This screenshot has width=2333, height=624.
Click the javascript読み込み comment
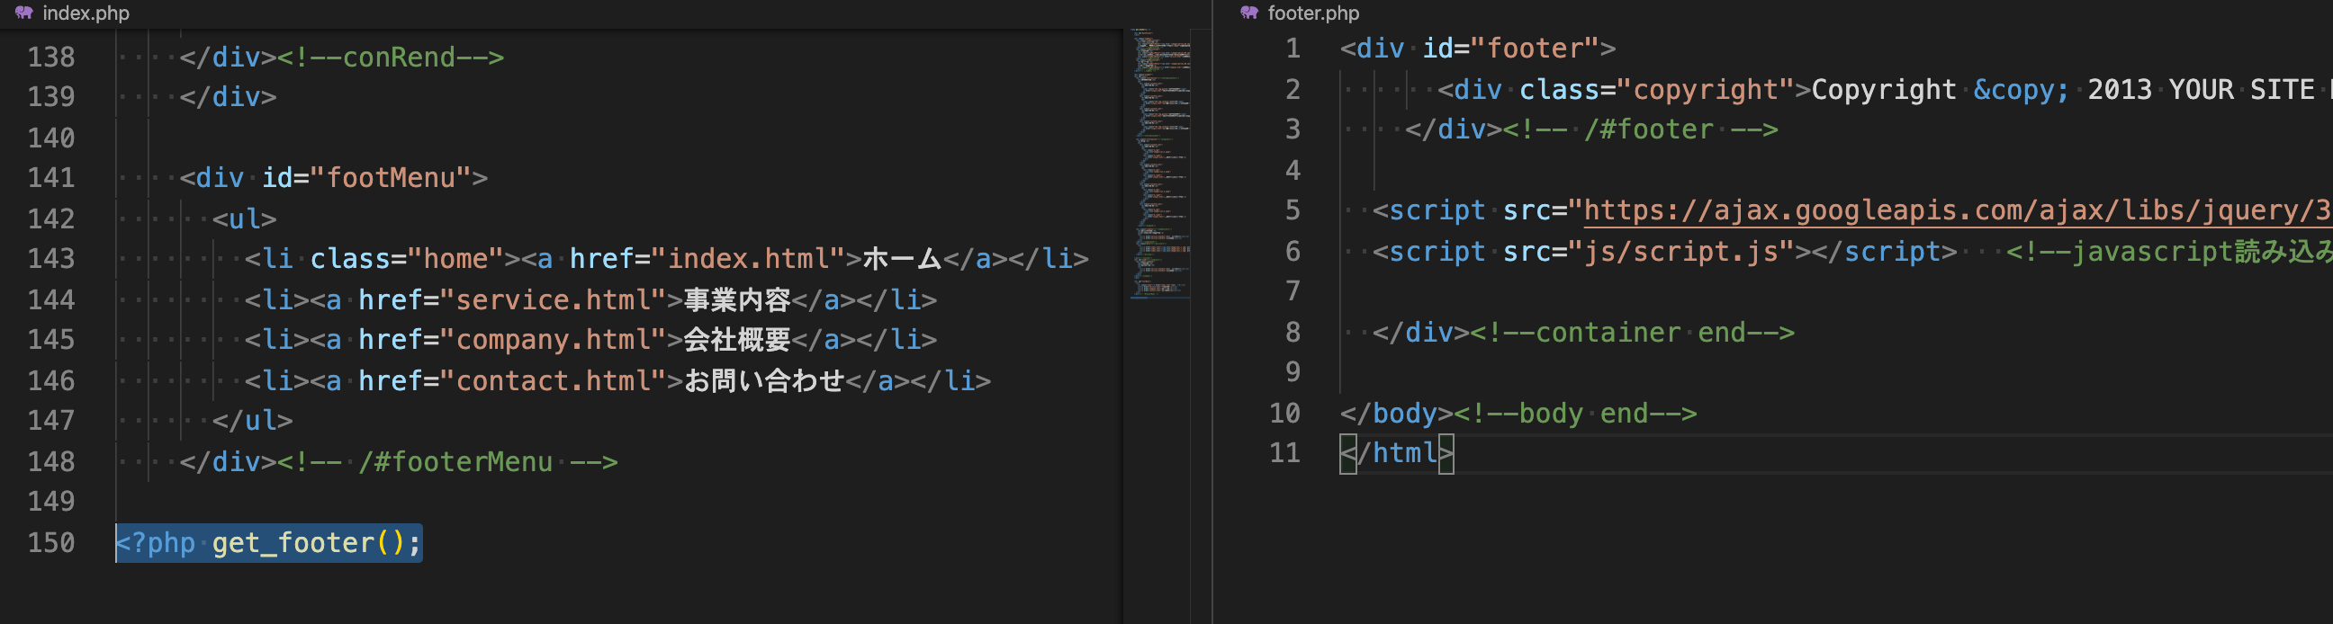point(2169,252)
